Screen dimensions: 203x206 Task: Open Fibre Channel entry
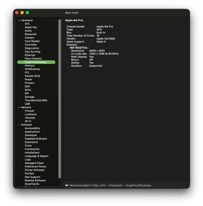[33, 59]
